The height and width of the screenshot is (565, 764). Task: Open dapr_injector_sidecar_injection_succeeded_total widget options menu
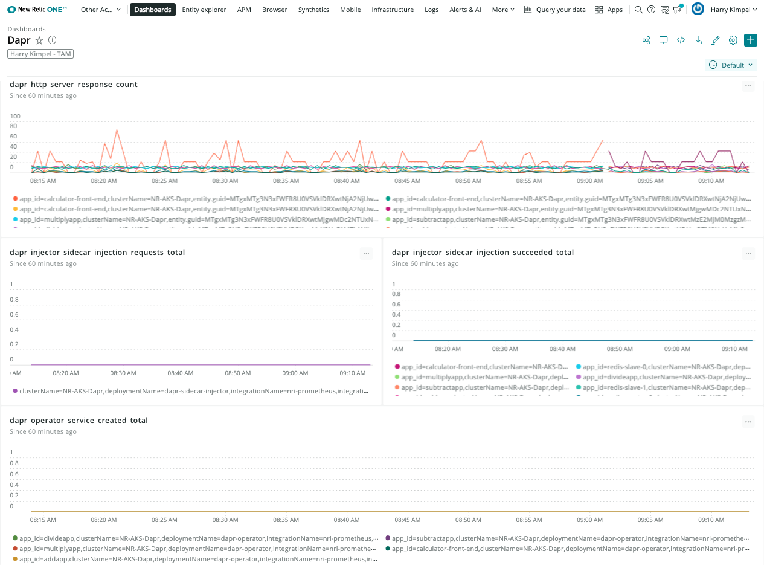click(748, 254)
